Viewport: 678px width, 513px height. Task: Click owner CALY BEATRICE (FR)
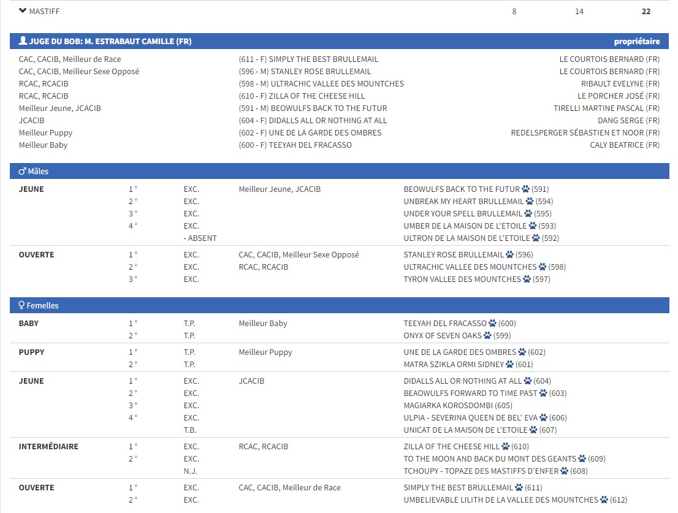click(625, 145)
